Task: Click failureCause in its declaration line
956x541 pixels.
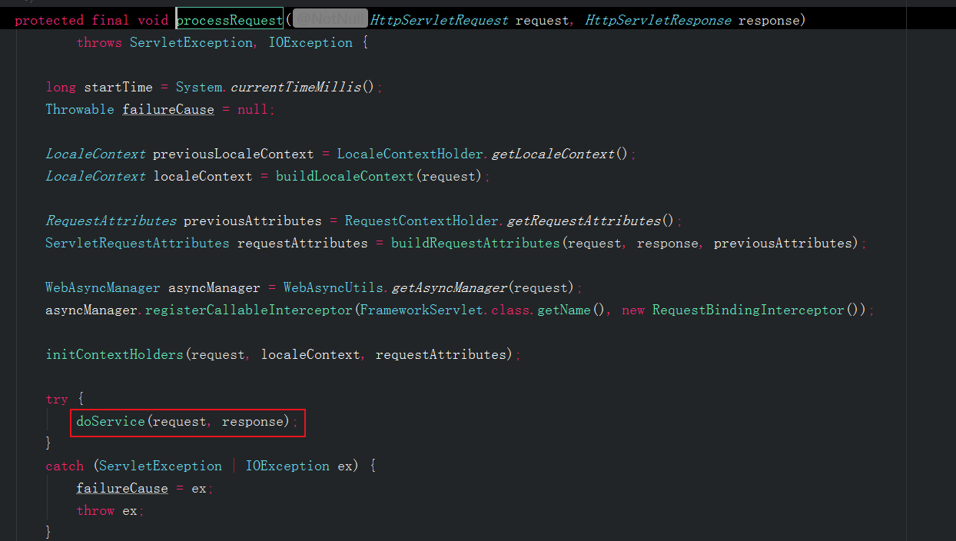Action: pos(168,109)
